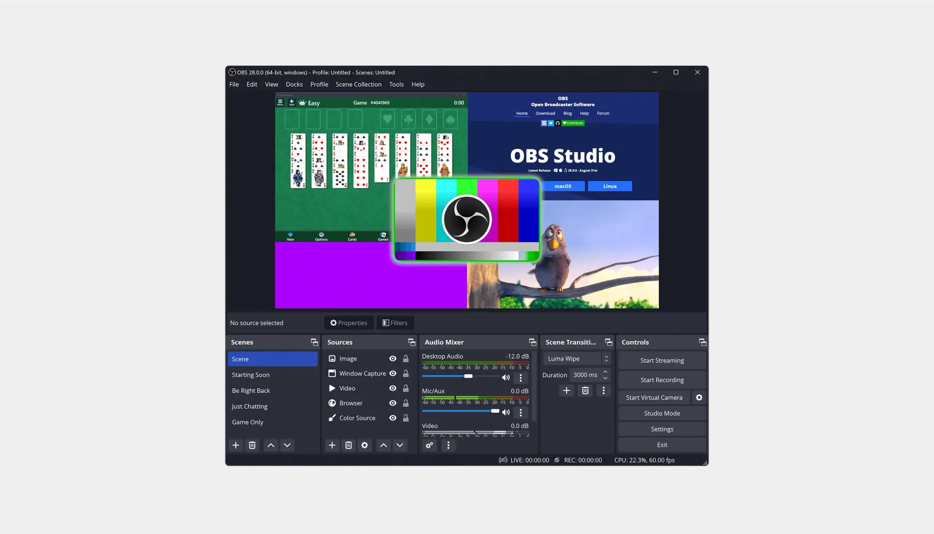The width and height of the screenshot is (934, 534).
Task: Open Mic/Aux options kebab menu
Action: pos(521,413)
